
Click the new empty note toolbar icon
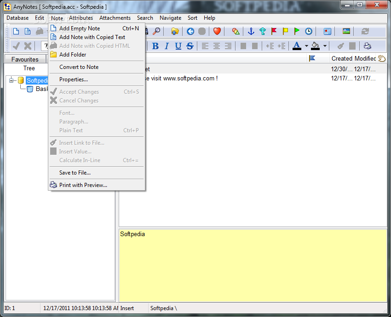(x=16, y=31)
